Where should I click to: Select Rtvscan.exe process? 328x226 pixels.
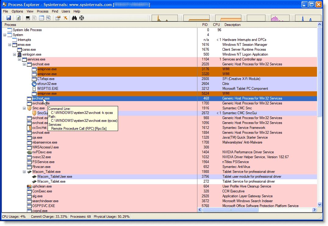[x=41, y=167]
